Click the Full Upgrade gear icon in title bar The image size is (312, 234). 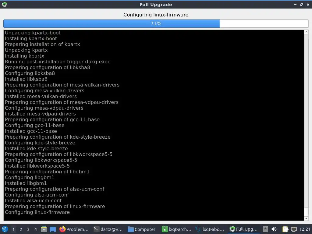[4, 4]
